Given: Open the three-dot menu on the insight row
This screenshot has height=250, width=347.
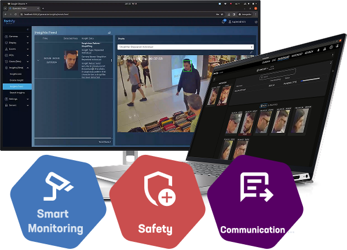Looking at the screenshot, I should [111, 60].
